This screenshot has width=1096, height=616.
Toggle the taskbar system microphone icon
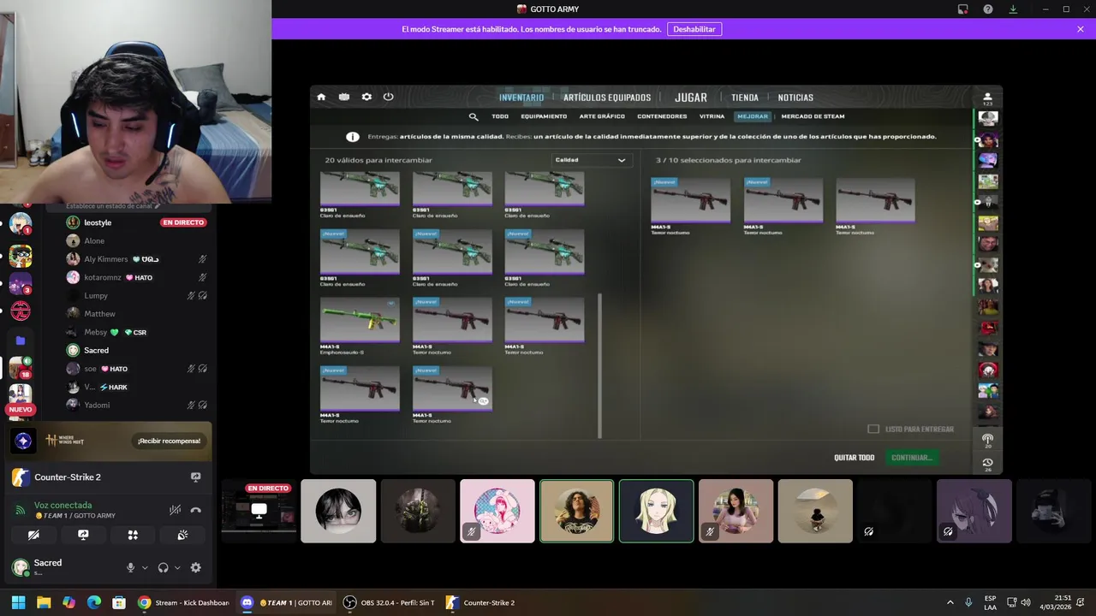coord(968,602)
